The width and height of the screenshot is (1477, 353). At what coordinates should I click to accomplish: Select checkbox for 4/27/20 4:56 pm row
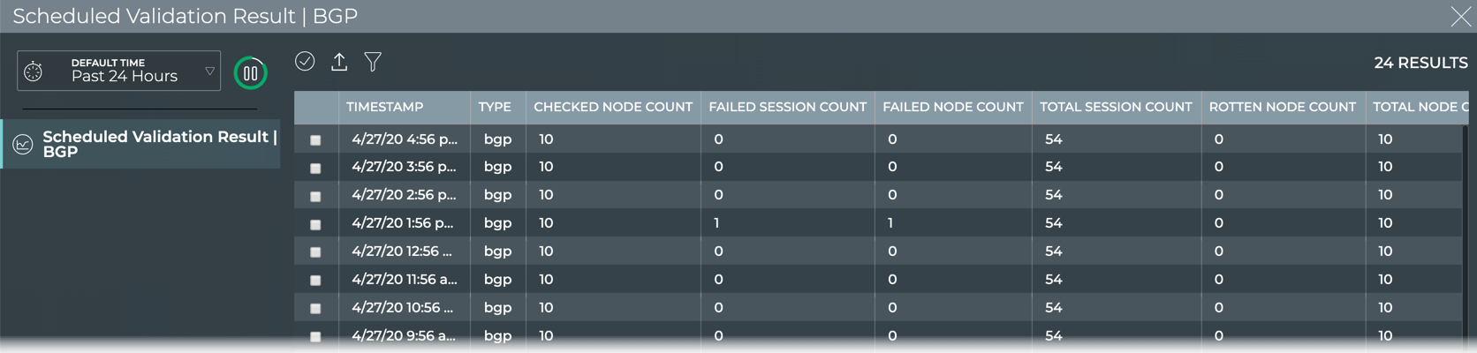click(x=315, y=140)
